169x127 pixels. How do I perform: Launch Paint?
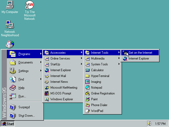click(x=102, y=99)
